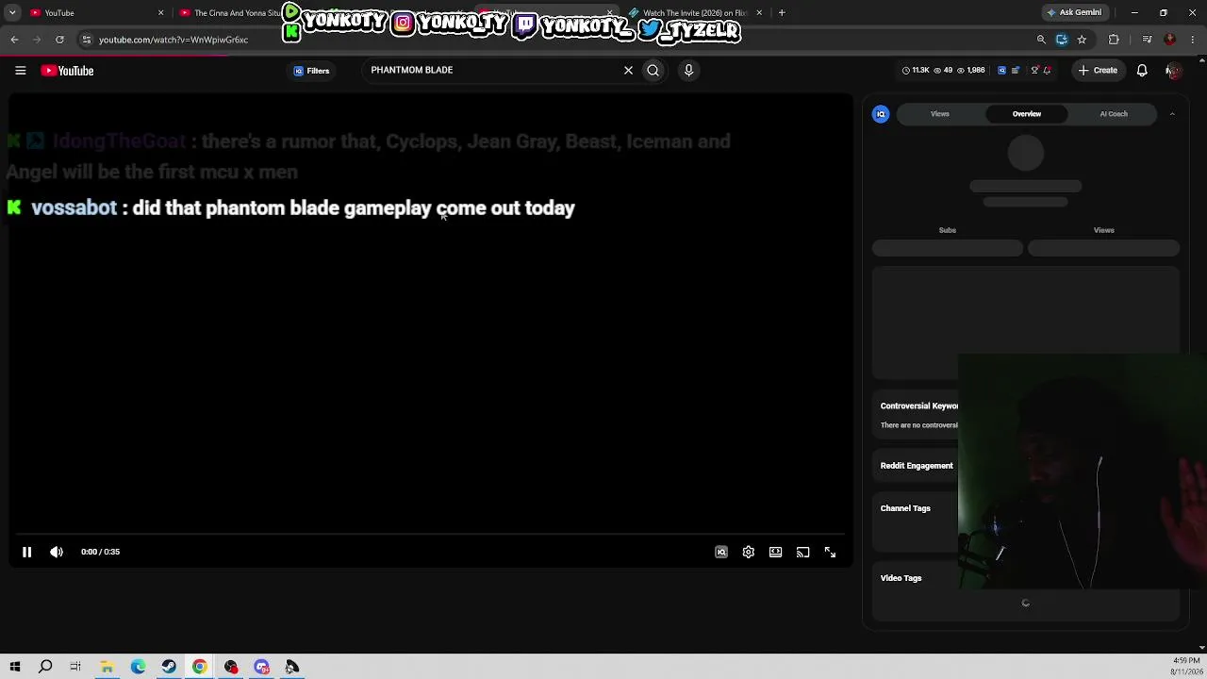Open the vidIQ icon in stats bar
The width and height of the screenshot is (1207, 679).
point(1001,70)
